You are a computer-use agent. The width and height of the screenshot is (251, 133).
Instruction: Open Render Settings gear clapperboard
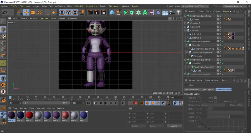[x=103, y=12]
